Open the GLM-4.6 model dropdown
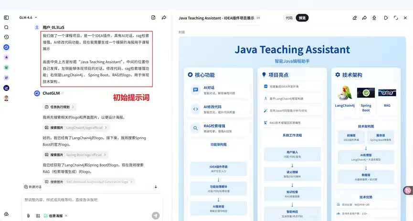 (x=28, y=18)
